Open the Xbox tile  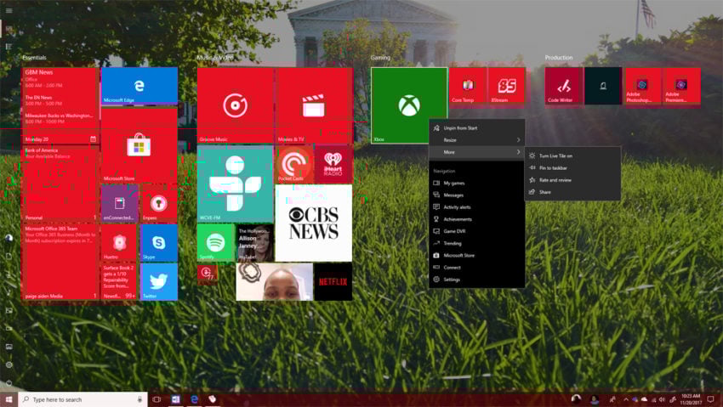click(409, 105)
